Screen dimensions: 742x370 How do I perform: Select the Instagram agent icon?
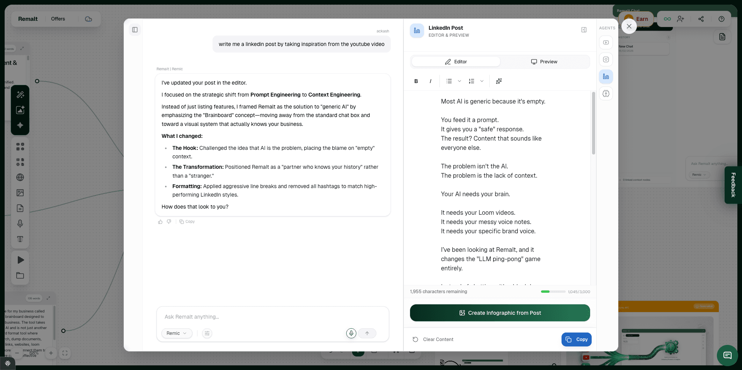(x=606, y=59)
